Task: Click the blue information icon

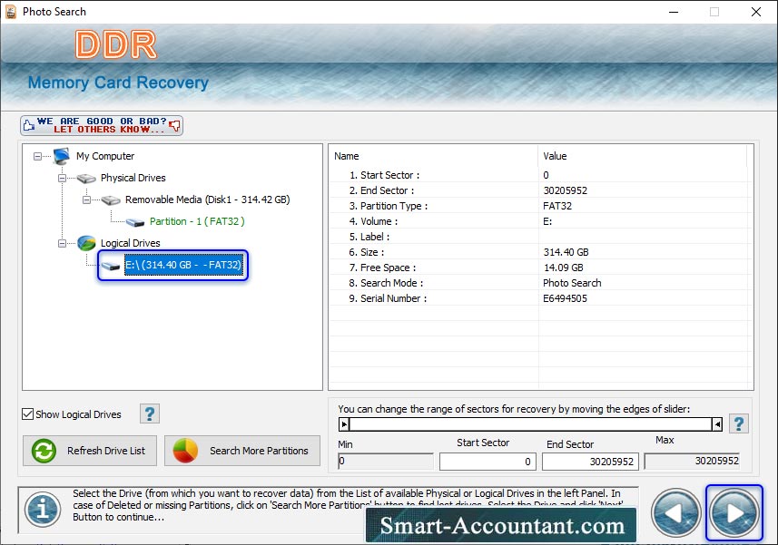Action: pos(43,510)
